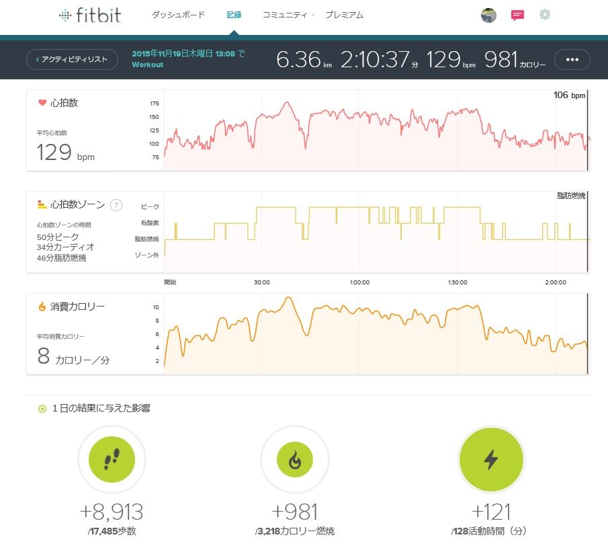Viewport: 608px width, 560px height.
Task: Click the 50分ピーク zone time
Action: pos(58,237)
